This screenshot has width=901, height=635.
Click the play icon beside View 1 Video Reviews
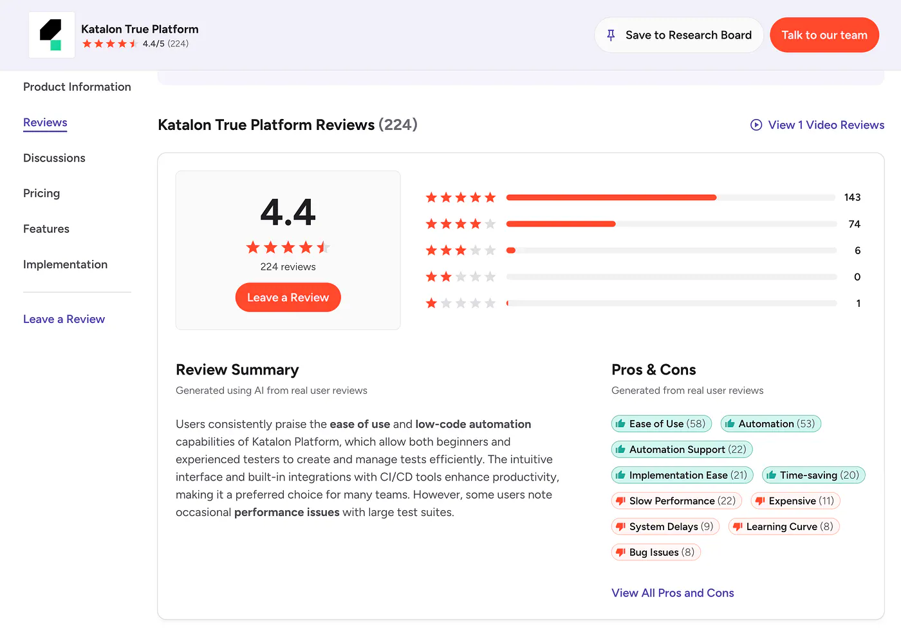pos(756,125)
